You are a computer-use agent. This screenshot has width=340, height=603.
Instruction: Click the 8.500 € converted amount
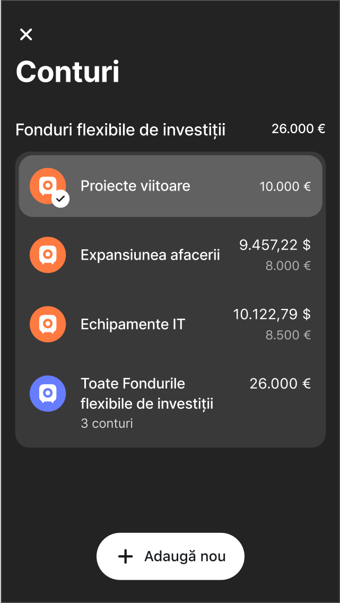tap(288, 335)
